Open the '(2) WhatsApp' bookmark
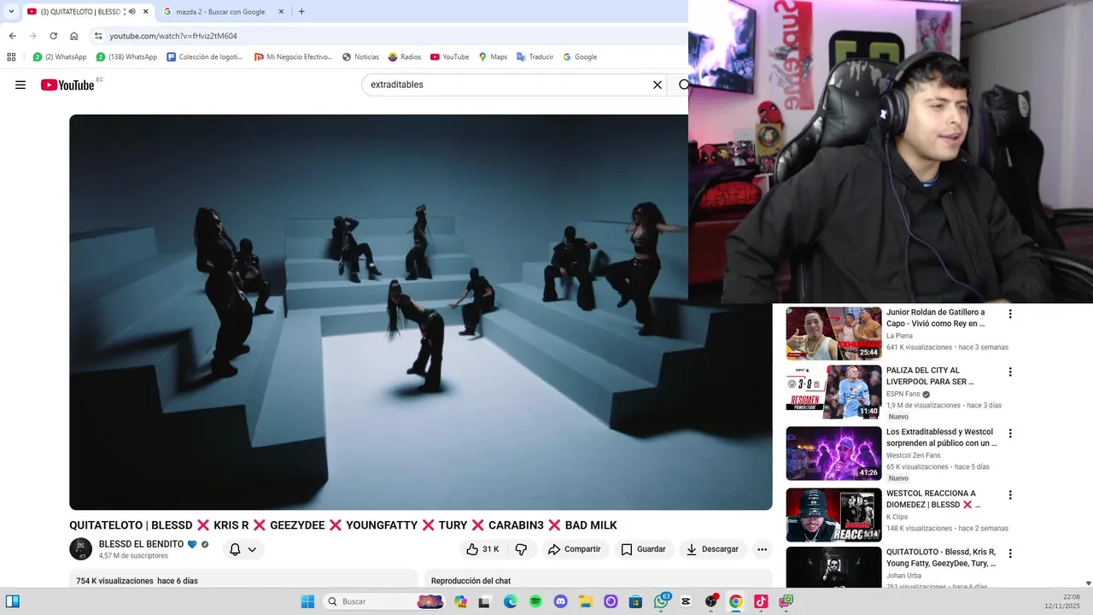 [59, 57]
